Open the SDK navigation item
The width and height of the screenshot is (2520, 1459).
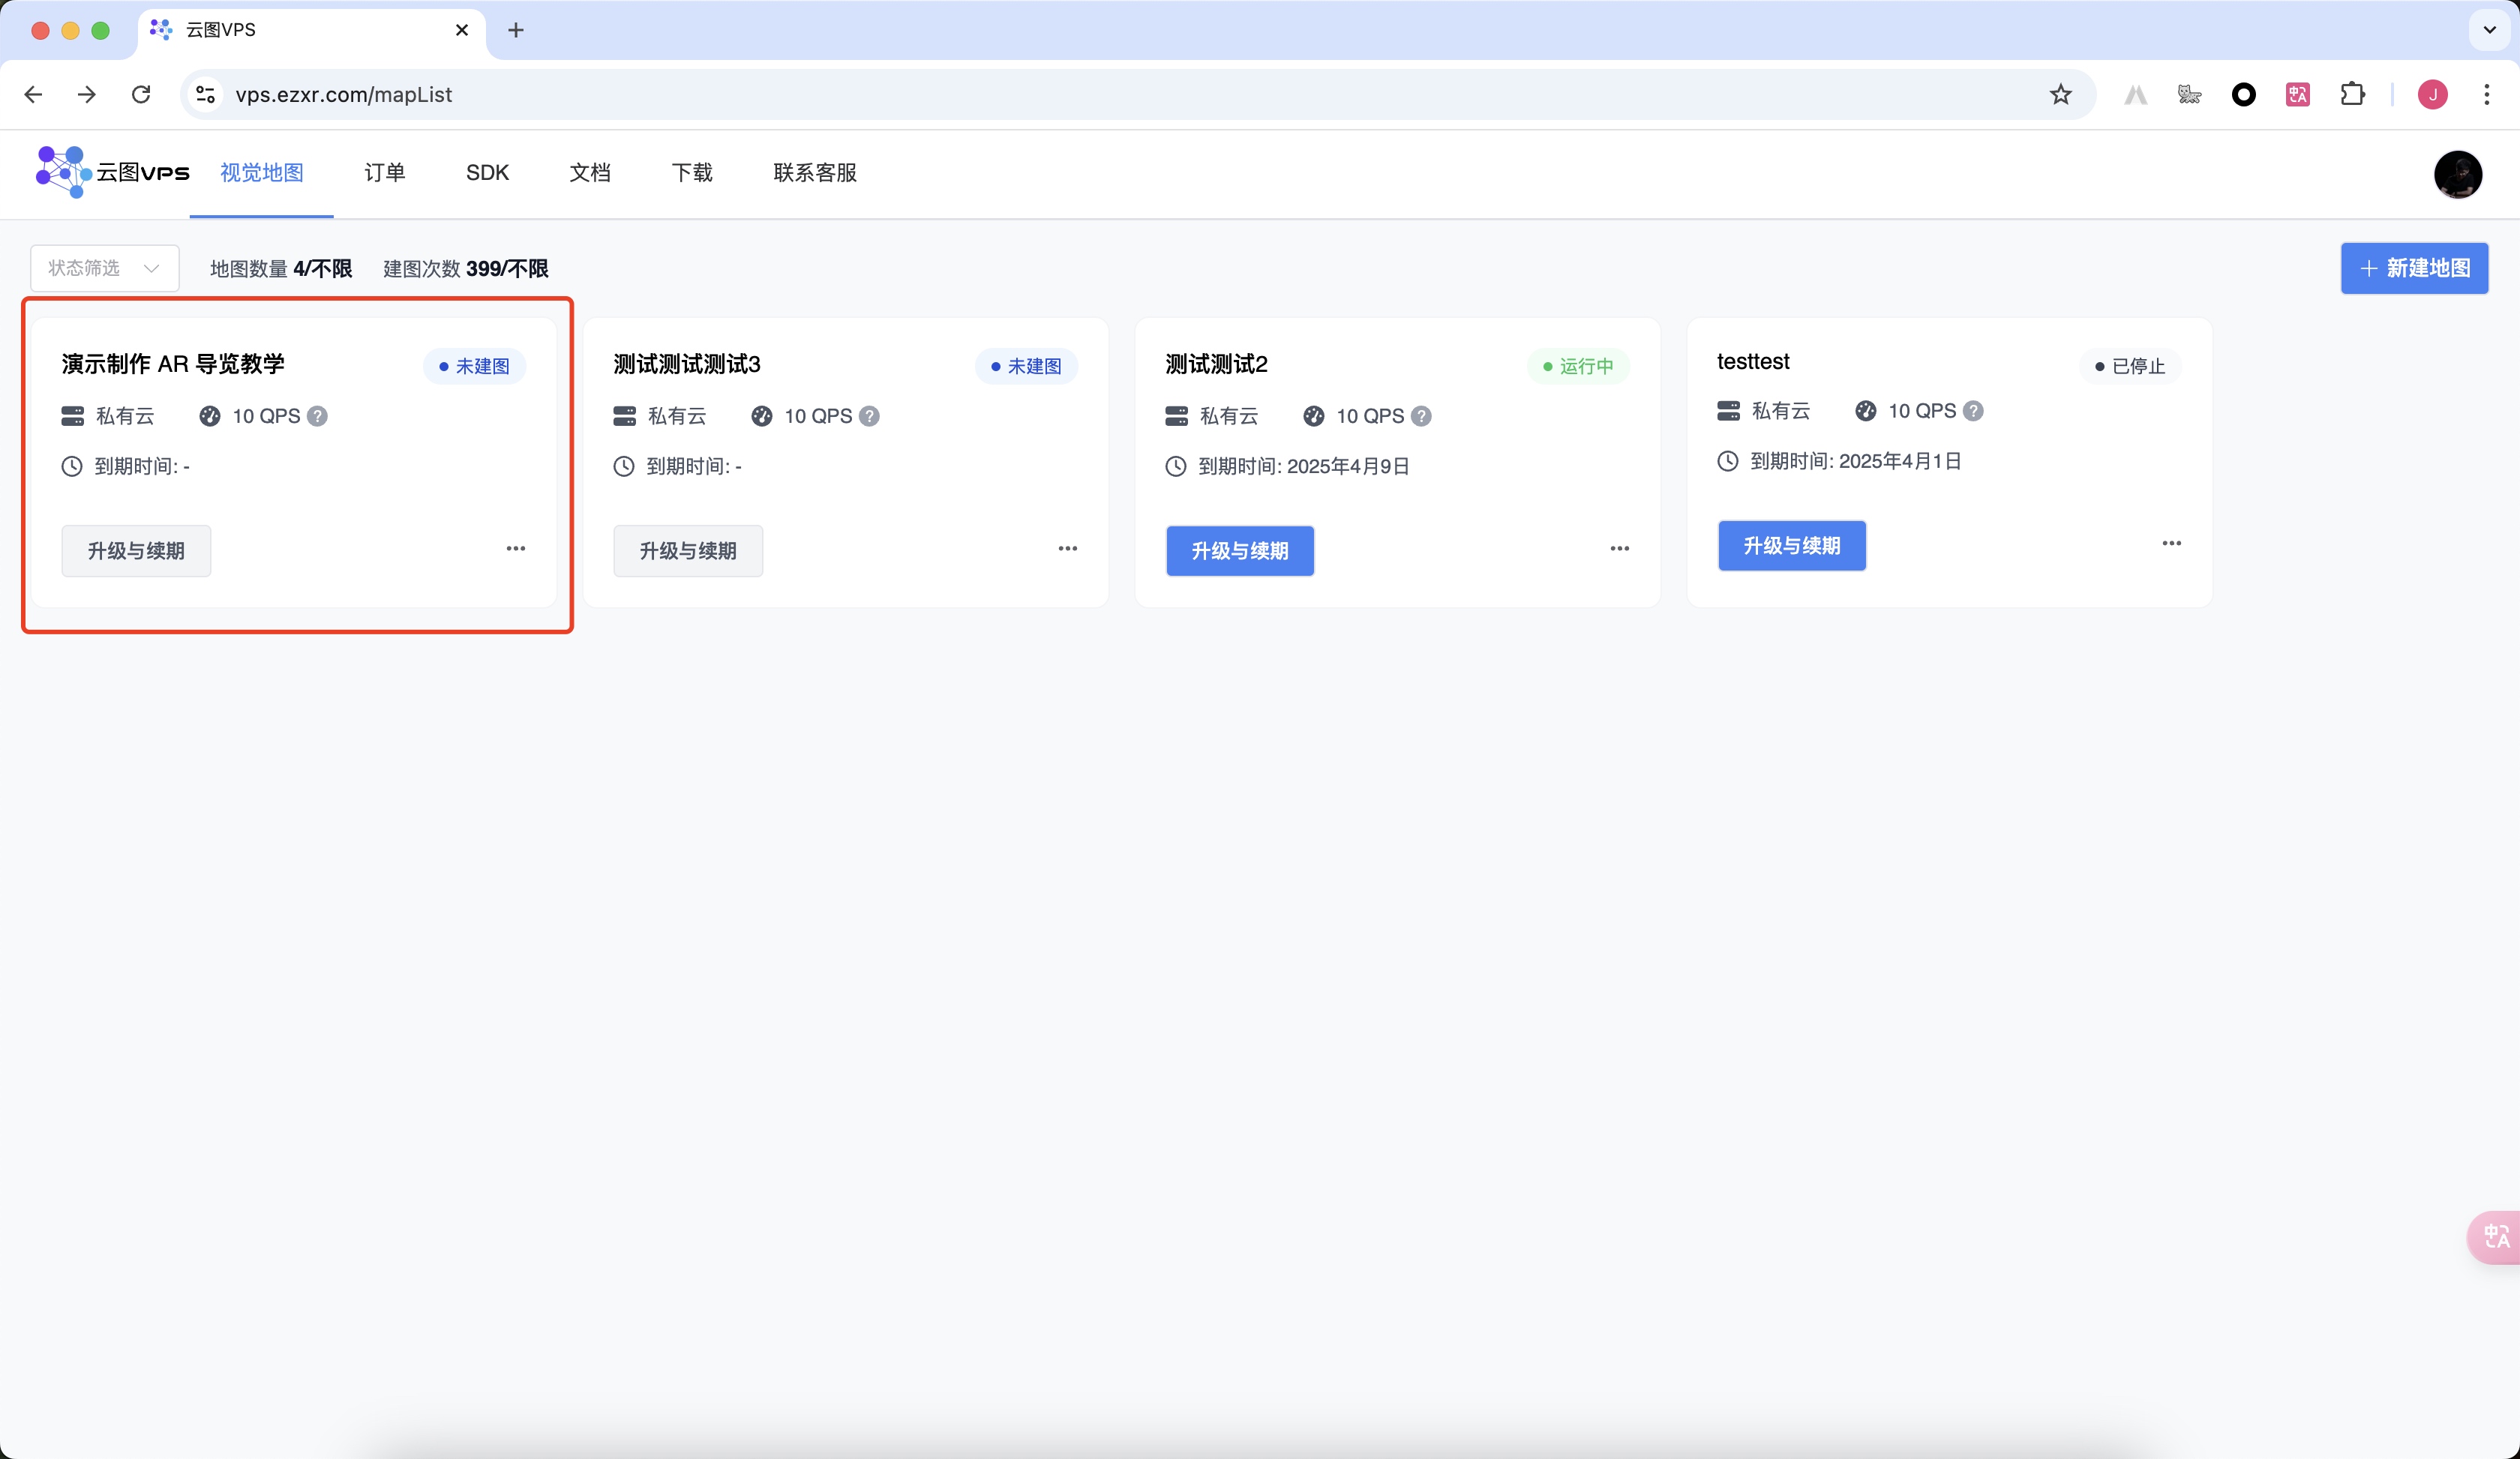[x=487, y=173]
